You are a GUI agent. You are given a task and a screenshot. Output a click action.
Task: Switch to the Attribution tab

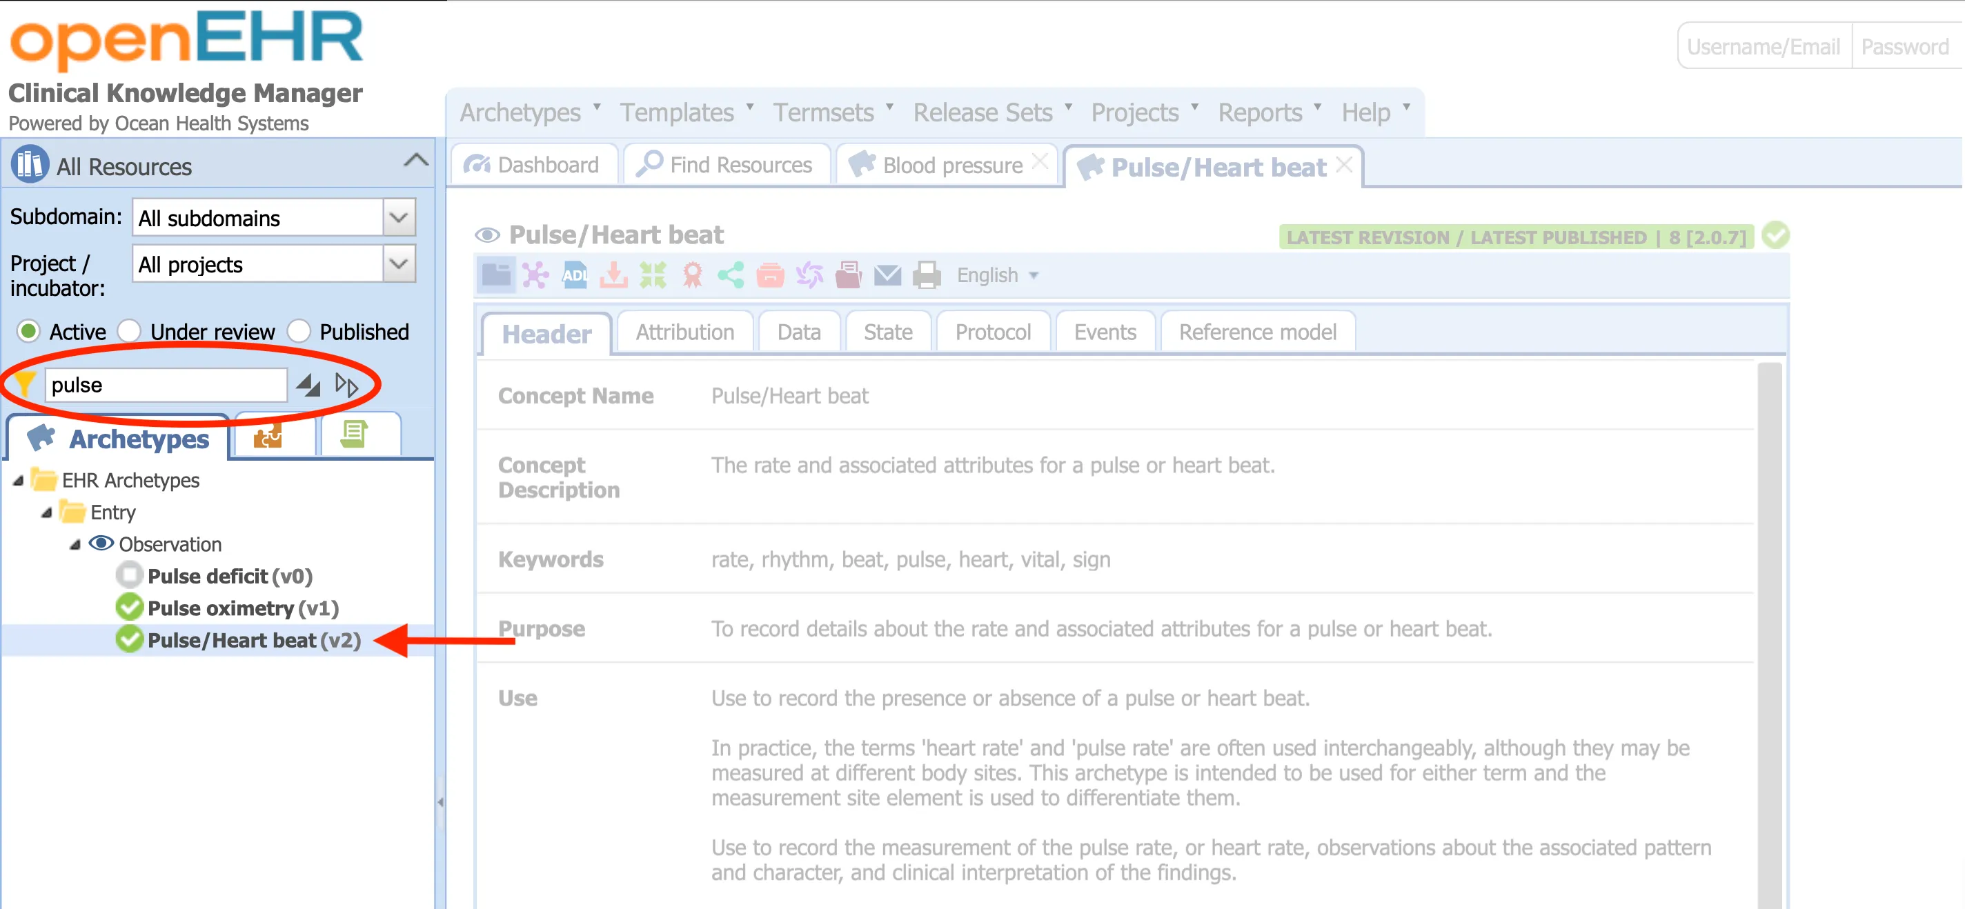pyautogui.click(x=684, y=332)
